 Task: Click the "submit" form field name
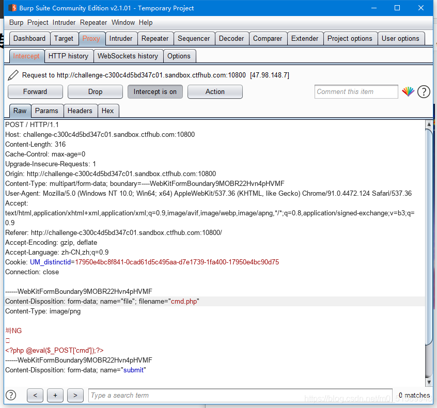tap(133, 370)
